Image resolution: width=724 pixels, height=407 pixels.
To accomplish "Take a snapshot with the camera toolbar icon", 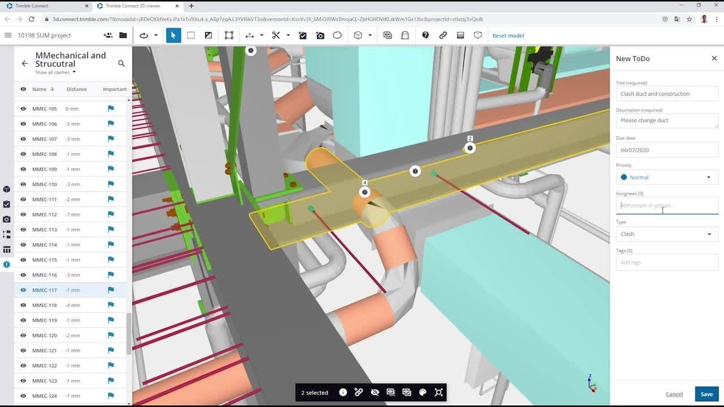I will tap(321, 35).
